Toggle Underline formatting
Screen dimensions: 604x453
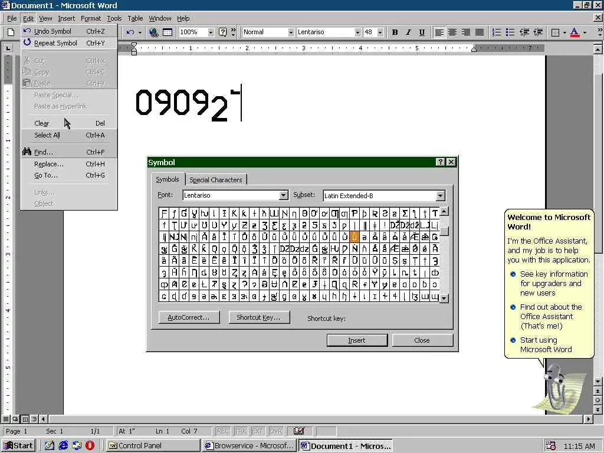coord(422,32)
